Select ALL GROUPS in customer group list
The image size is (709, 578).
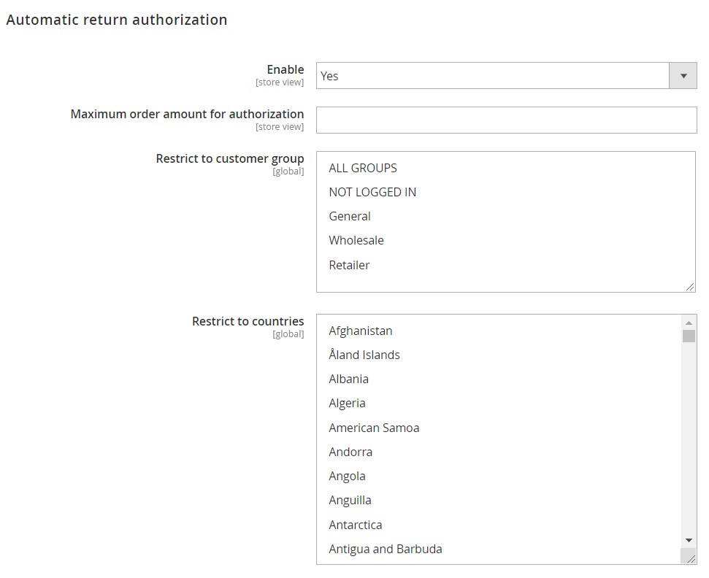click(363, 168)
